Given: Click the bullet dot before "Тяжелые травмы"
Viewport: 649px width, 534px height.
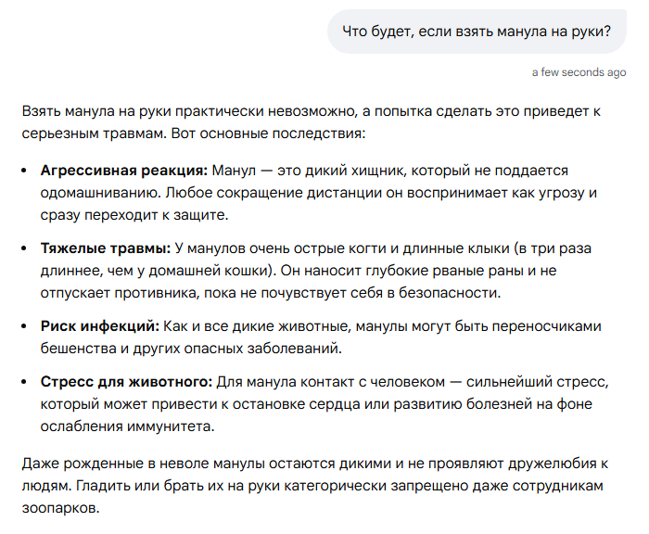Looking at the screenshot, I should pyautogui.click(x=24, y=248).
